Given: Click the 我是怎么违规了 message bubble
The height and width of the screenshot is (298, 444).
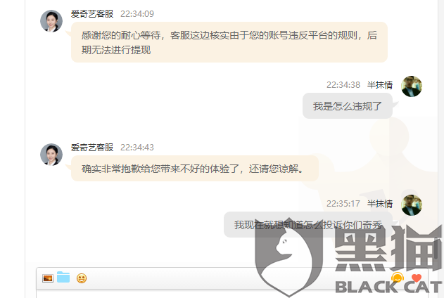Looking at the screenshot, I should pyautogui.click(x=348, y=105).
